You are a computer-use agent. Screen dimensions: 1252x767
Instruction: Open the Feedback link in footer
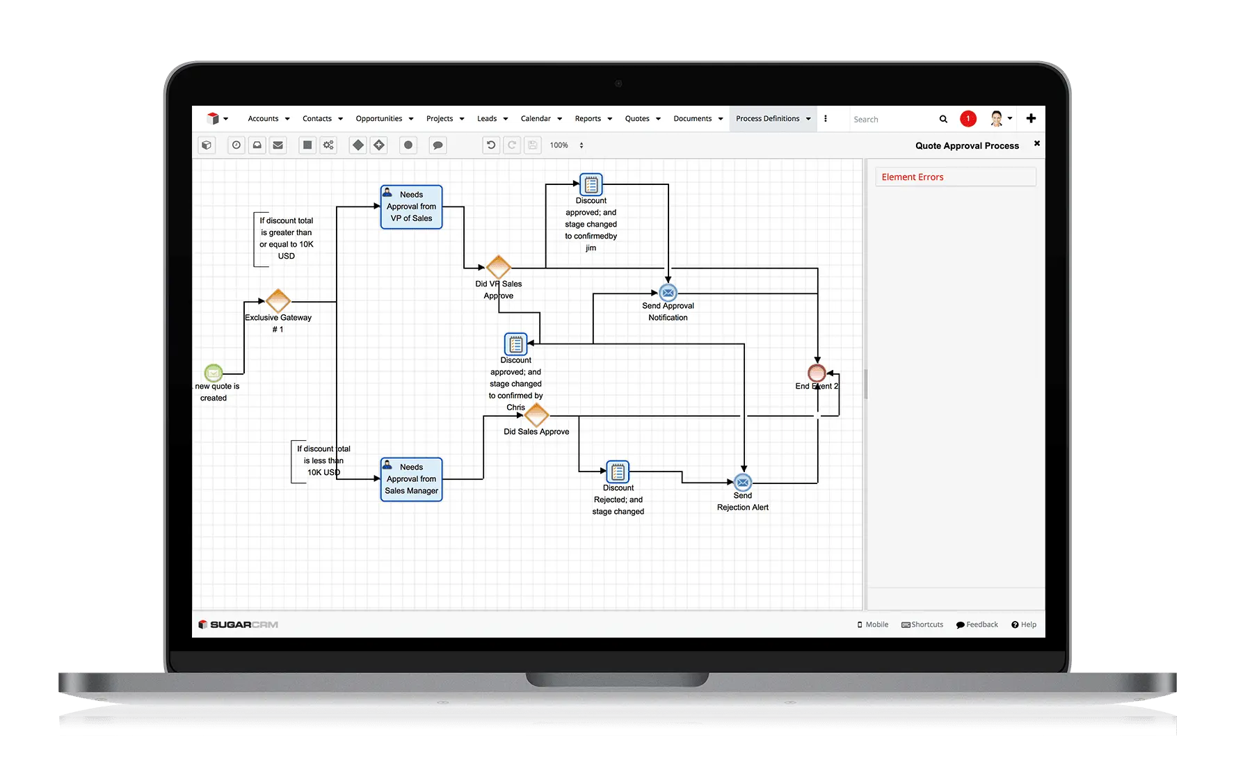click(x=977, y=624)
